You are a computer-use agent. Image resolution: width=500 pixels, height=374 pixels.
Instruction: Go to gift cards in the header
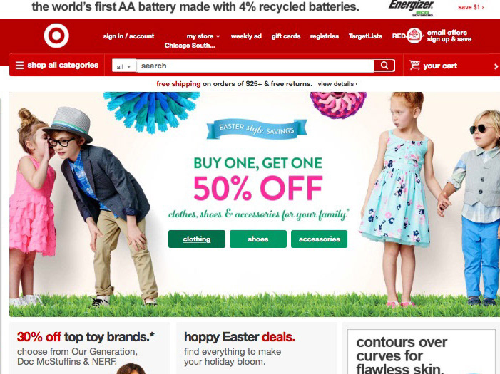(x=286, y=36)
